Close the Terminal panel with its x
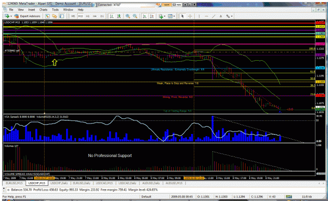This screenshot has width=328, height=201. 4,188
